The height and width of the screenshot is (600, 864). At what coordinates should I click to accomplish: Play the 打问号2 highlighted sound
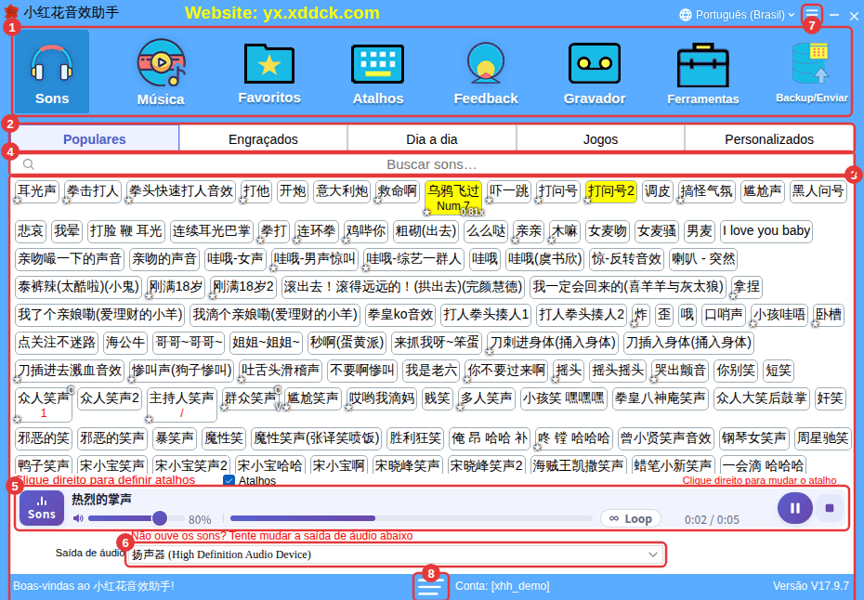[x=611, y=191]
